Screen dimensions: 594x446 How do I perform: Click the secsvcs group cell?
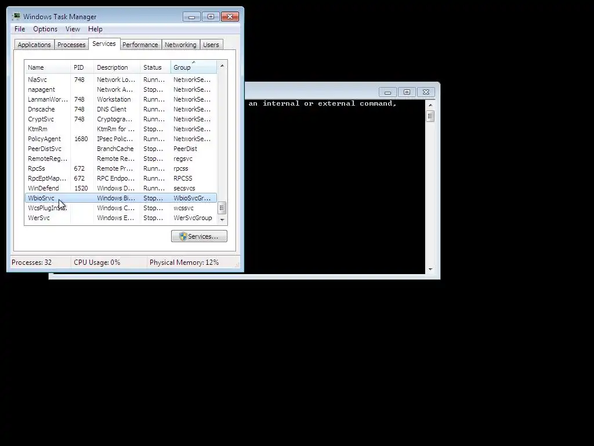184,188
